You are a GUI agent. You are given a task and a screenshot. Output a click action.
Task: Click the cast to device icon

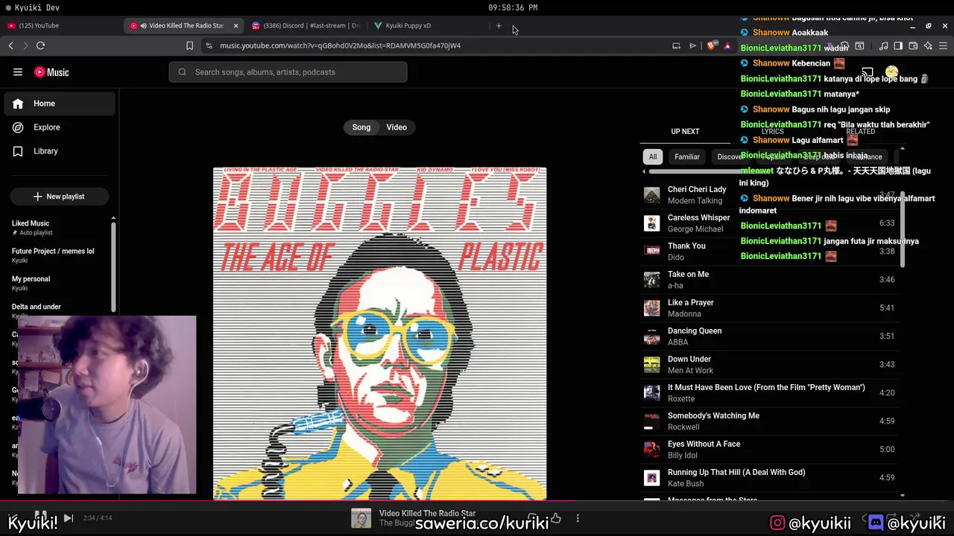(x=868, y=72)
